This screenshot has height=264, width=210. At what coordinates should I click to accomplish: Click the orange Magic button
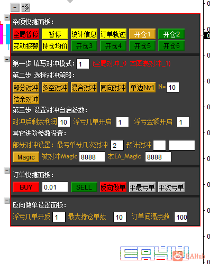(x=26, y=157)
